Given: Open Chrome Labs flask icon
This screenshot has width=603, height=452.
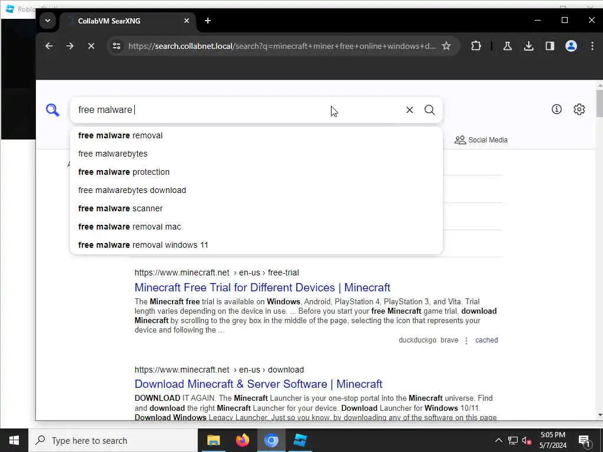Looking at the screenshot, I should (507, 46).
